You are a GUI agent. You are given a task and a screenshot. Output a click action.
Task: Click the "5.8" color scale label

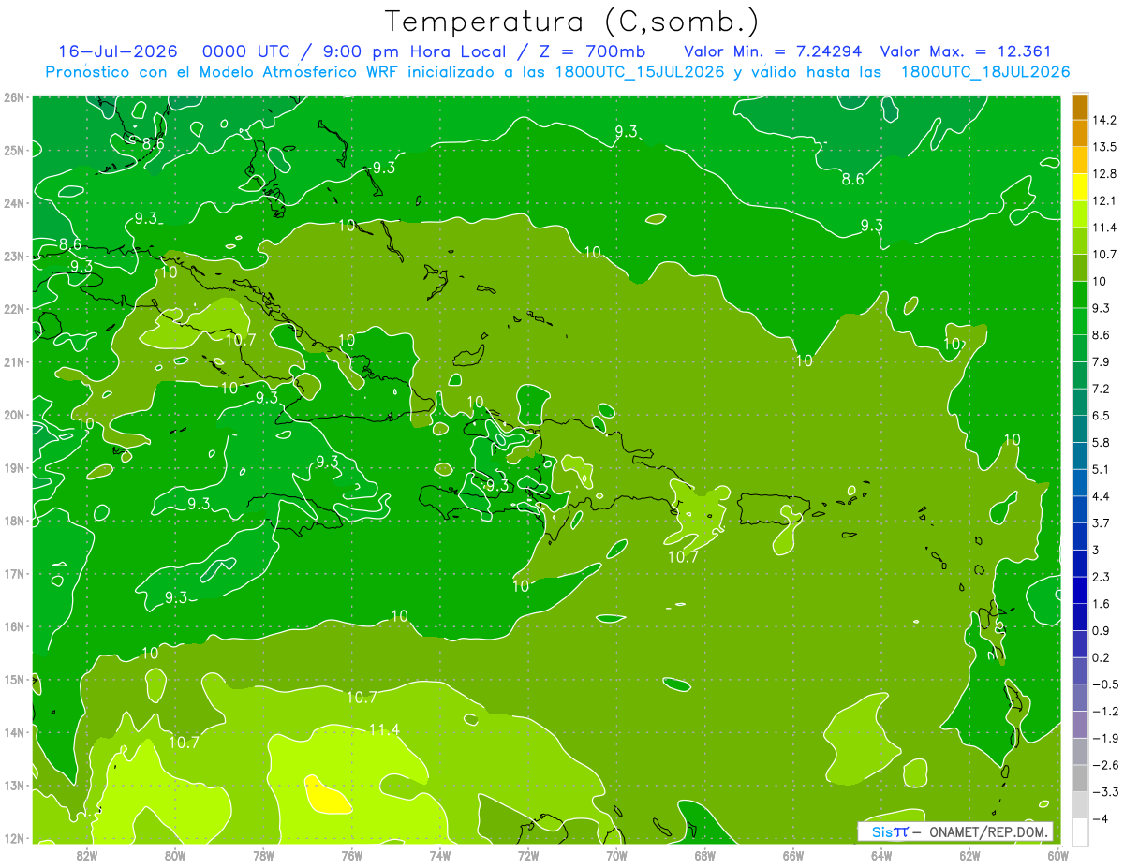pos(1100,442)
